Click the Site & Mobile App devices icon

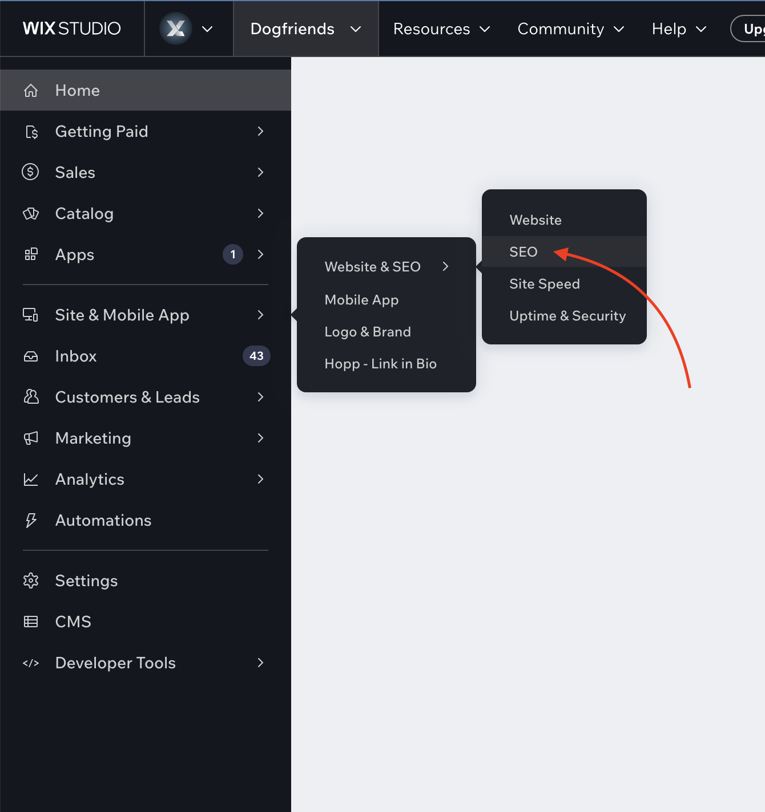30,315
